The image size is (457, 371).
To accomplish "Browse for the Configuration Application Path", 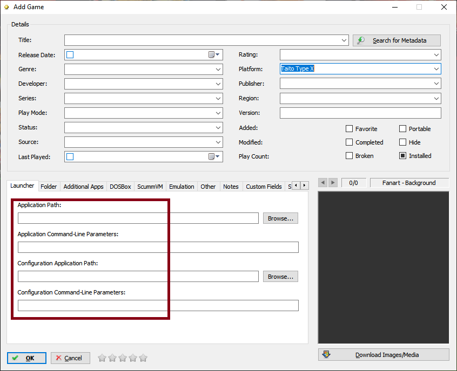I will pyautogui.click(x=280, y=277).
